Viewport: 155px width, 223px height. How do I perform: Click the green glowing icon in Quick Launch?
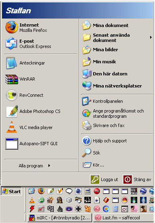coord(134,200)
